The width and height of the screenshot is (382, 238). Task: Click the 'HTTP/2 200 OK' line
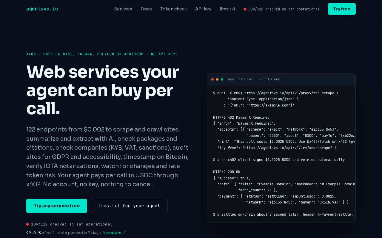(227, 172)
